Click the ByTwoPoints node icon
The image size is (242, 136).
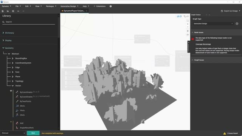pyautogui.click(x=17, y=101)
